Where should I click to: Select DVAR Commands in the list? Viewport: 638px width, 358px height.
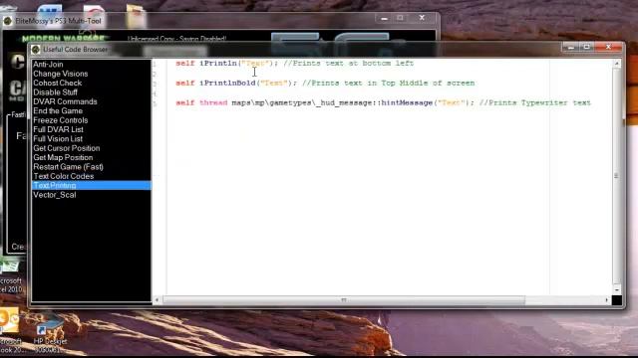click(65, 101)
